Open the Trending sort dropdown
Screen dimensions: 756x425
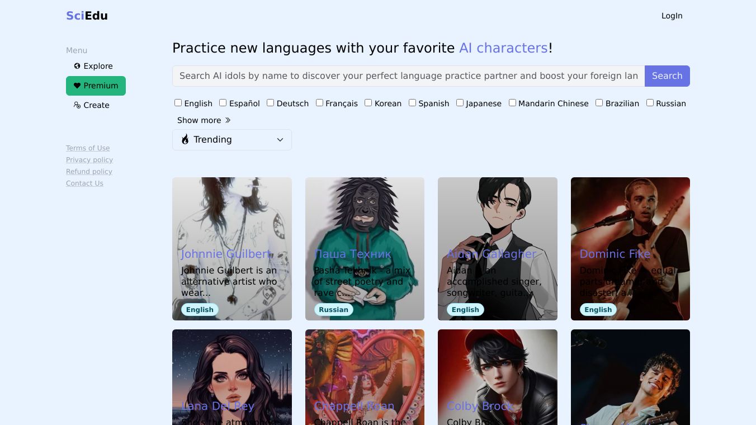point(232,140)
